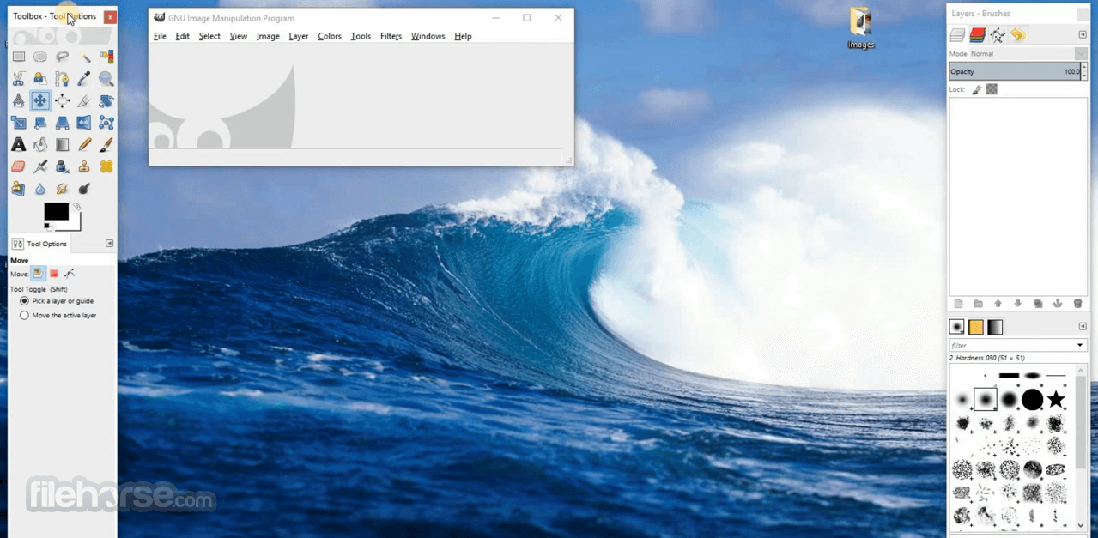Choose the Eraser tool
1098x538 pixels.
[x=18, y=166]
